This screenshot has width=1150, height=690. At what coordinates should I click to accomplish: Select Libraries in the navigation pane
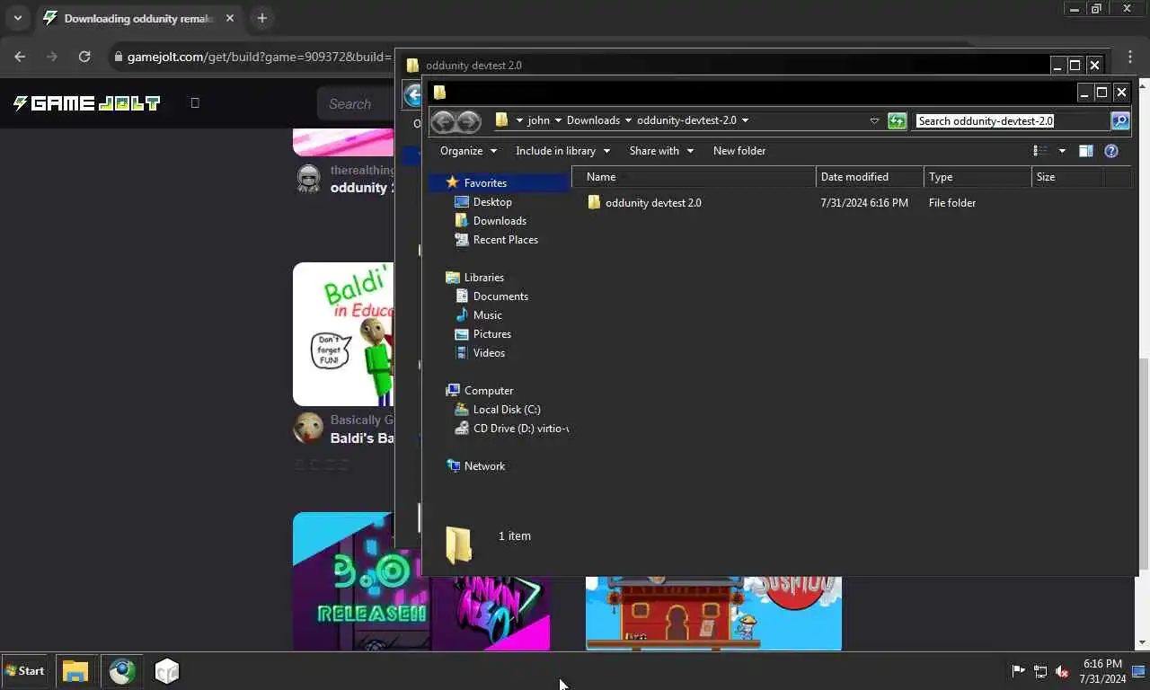click(483, 278)
